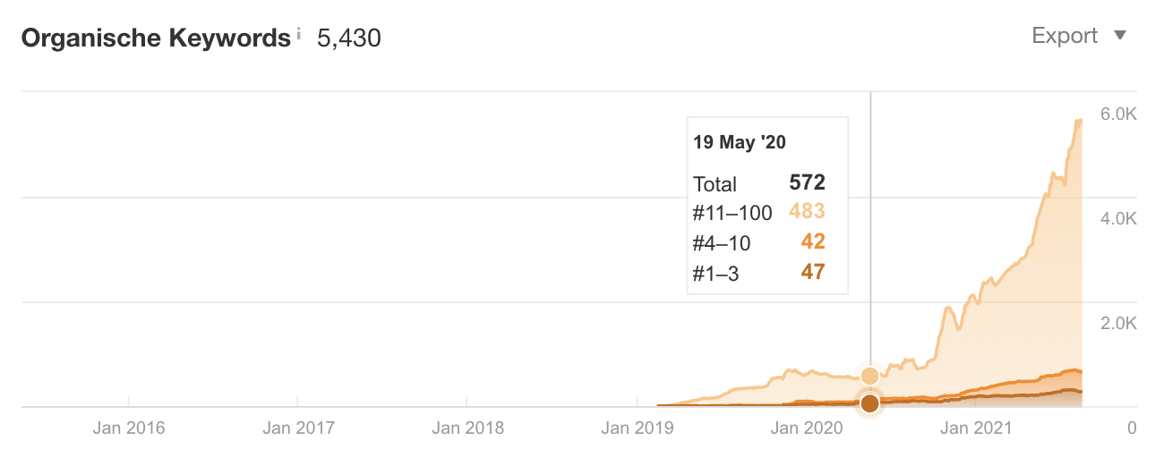Click the chart peak at the far right
1164x449 pixels.
(x=1079, y=121)
